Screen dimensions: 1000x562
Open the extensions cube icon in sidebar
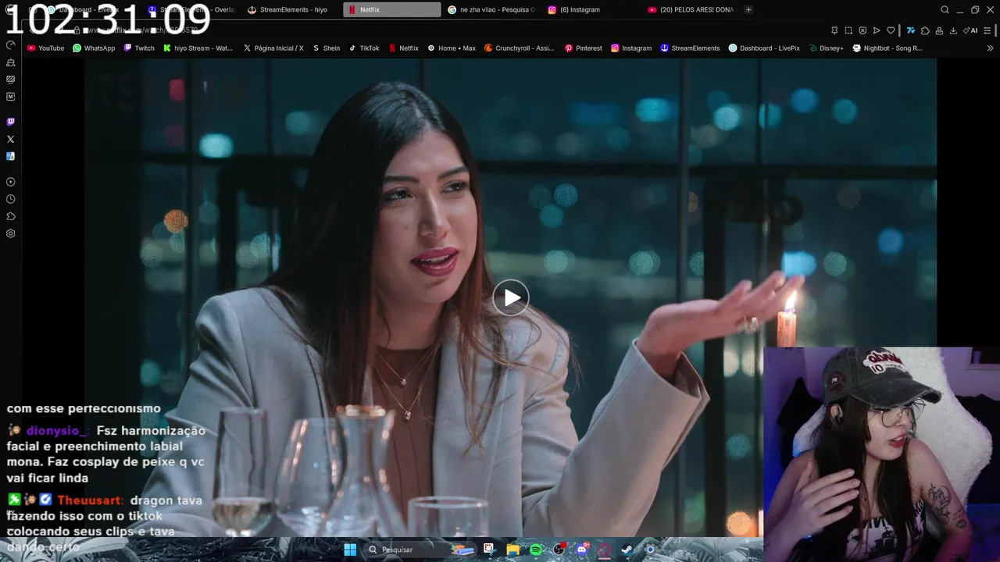coord(10,216)
